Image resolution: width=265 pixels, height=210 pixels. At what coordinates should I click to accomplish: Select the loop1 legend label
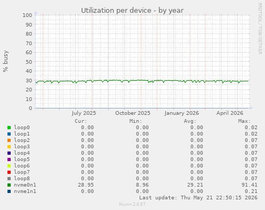coord(22,134)
